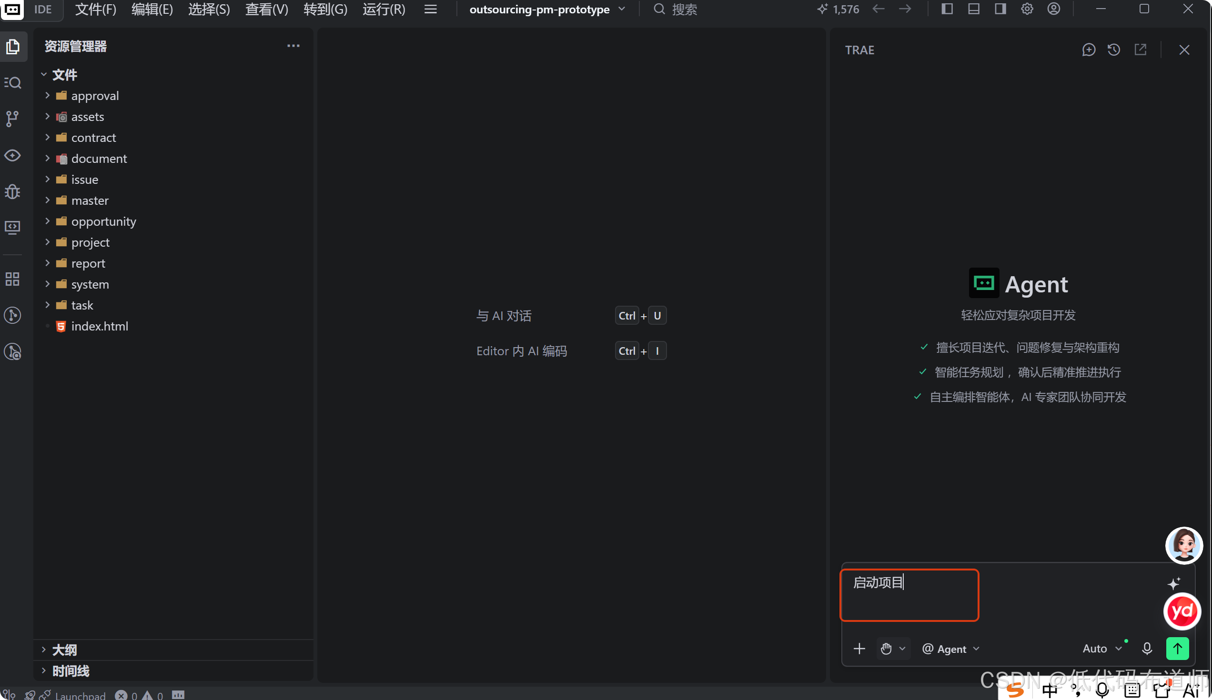Open the 查看(V) menu
Image resolution: width=1212 pixels, height=700 pixels.
click(266, 9)
